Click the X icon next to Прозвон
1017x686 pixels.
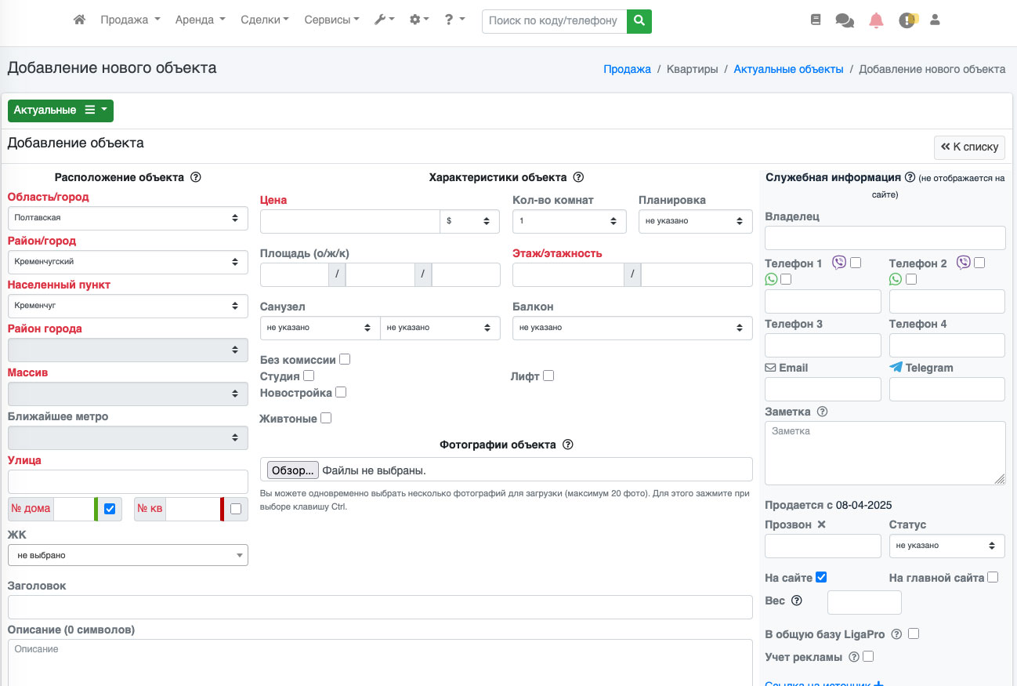821,524
